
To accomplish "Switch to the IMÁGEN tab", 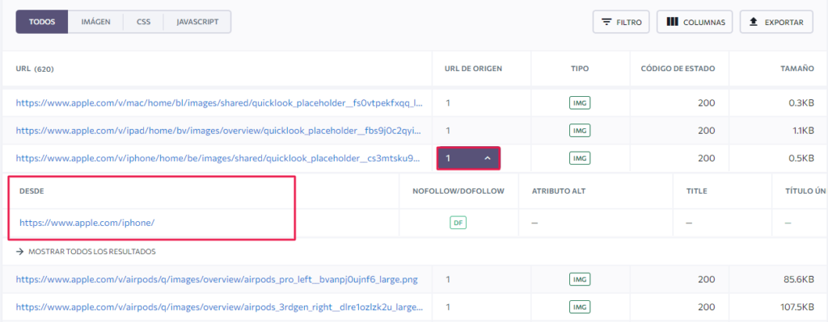I will pos(95,22).
